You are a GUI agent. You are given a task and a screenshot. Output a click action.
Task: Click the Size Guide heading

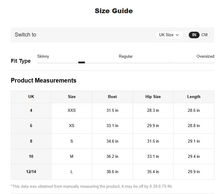(x=114, y=11)
